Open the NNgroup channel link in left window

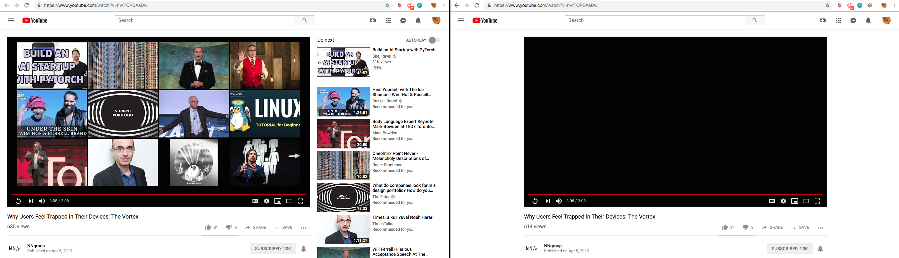coord(36,246)
